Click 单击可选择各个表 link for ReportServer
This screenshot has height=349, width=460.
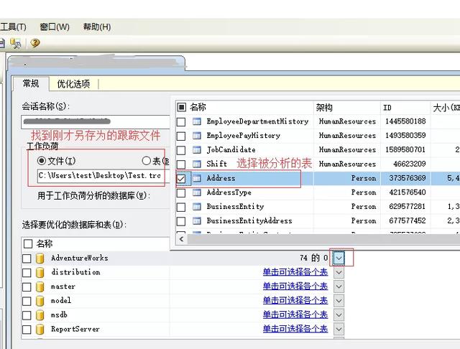295,329
